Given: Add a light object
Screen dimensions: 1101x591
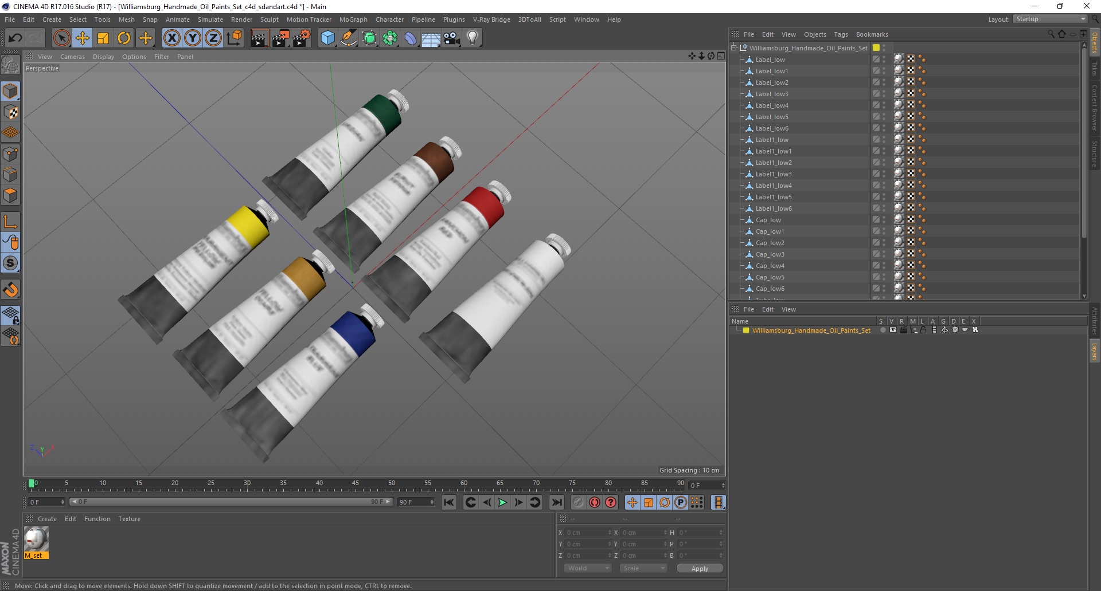Looking at the screenshot, I should [x=473, y=38].
